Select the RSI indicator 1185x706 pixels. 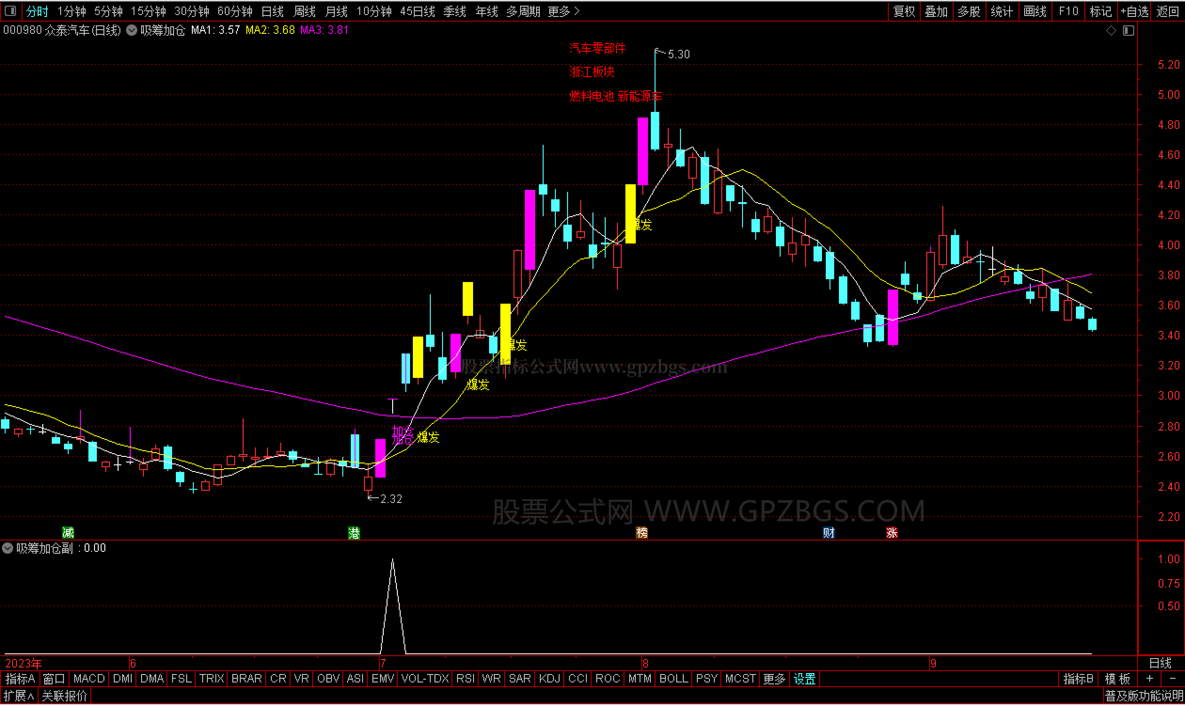[x=465, y=679]
